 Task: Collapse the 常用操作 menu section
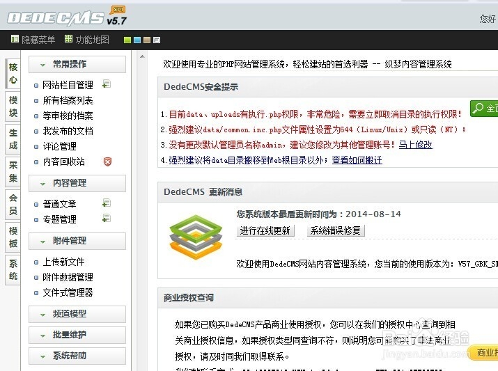coord(77,65)
